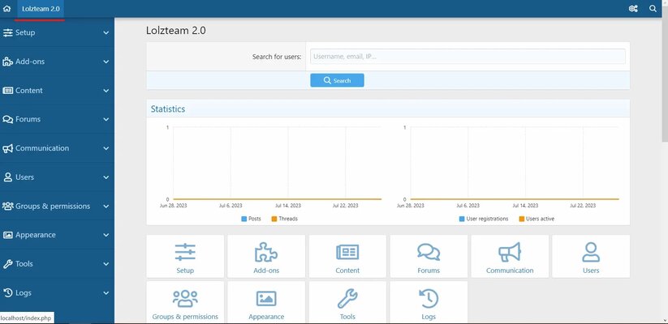668x324 pixels.
Task: Open the Content dashboard tile icon
Action: tap(347, 252)
